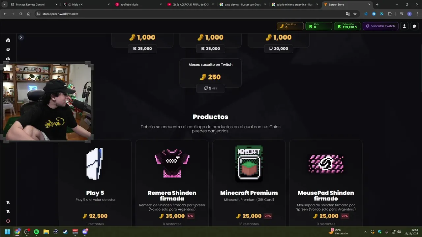
Task: Open the chat bubble icon at top right
Action: point(414,26)
